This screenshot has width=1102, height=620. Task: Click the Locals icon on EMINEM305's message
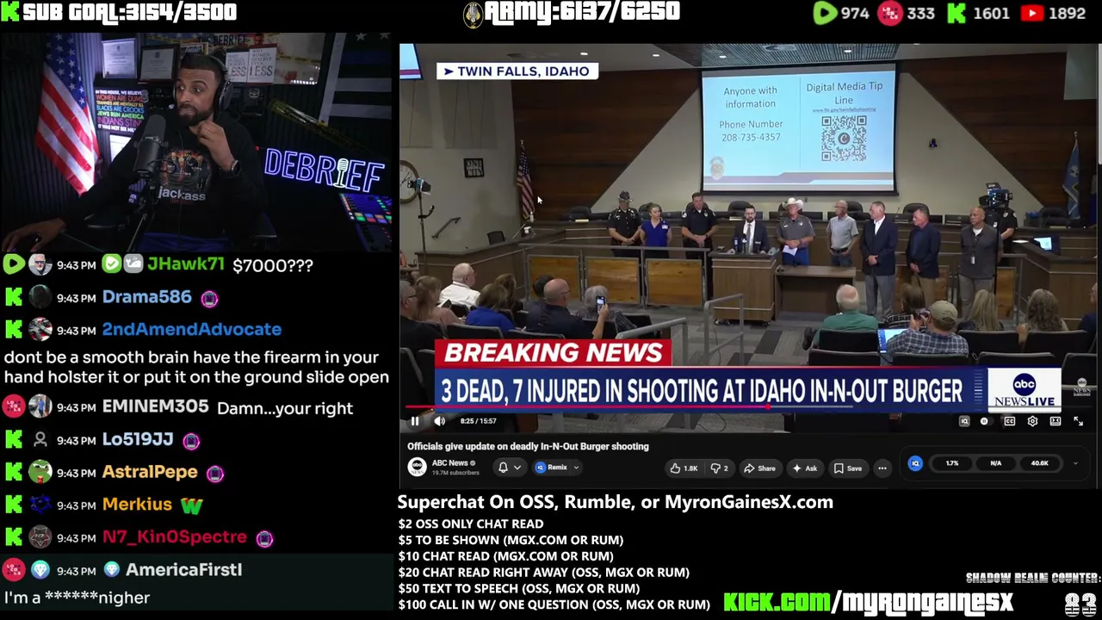click(14, 406)
